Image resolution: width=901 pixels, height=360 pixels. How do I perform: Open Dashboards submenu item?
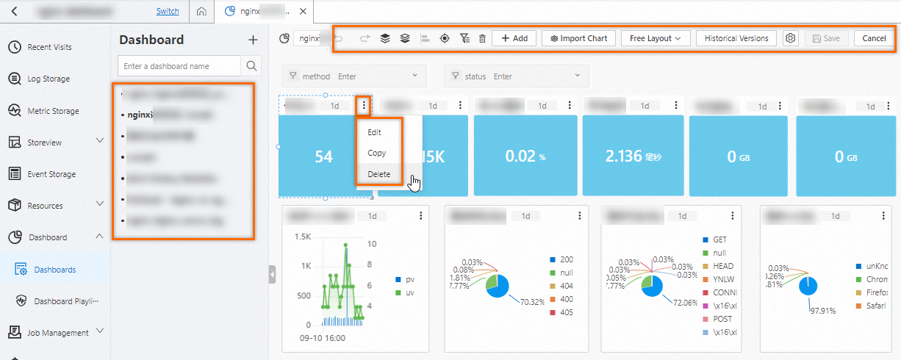[55, 270]
